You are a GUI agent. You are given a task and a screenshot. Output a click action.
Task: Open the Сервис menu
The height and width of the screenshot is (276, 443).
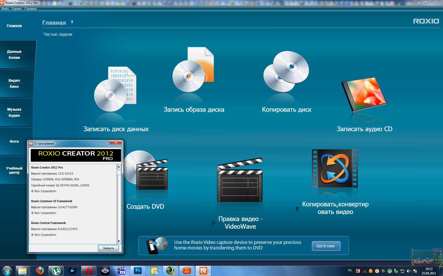[17, 9]
